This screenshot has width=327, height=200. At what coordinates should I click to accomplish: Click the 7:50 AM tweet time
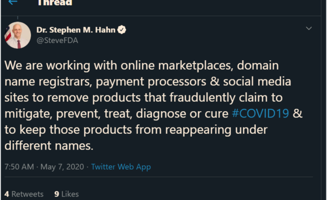(x=19, y=166)
